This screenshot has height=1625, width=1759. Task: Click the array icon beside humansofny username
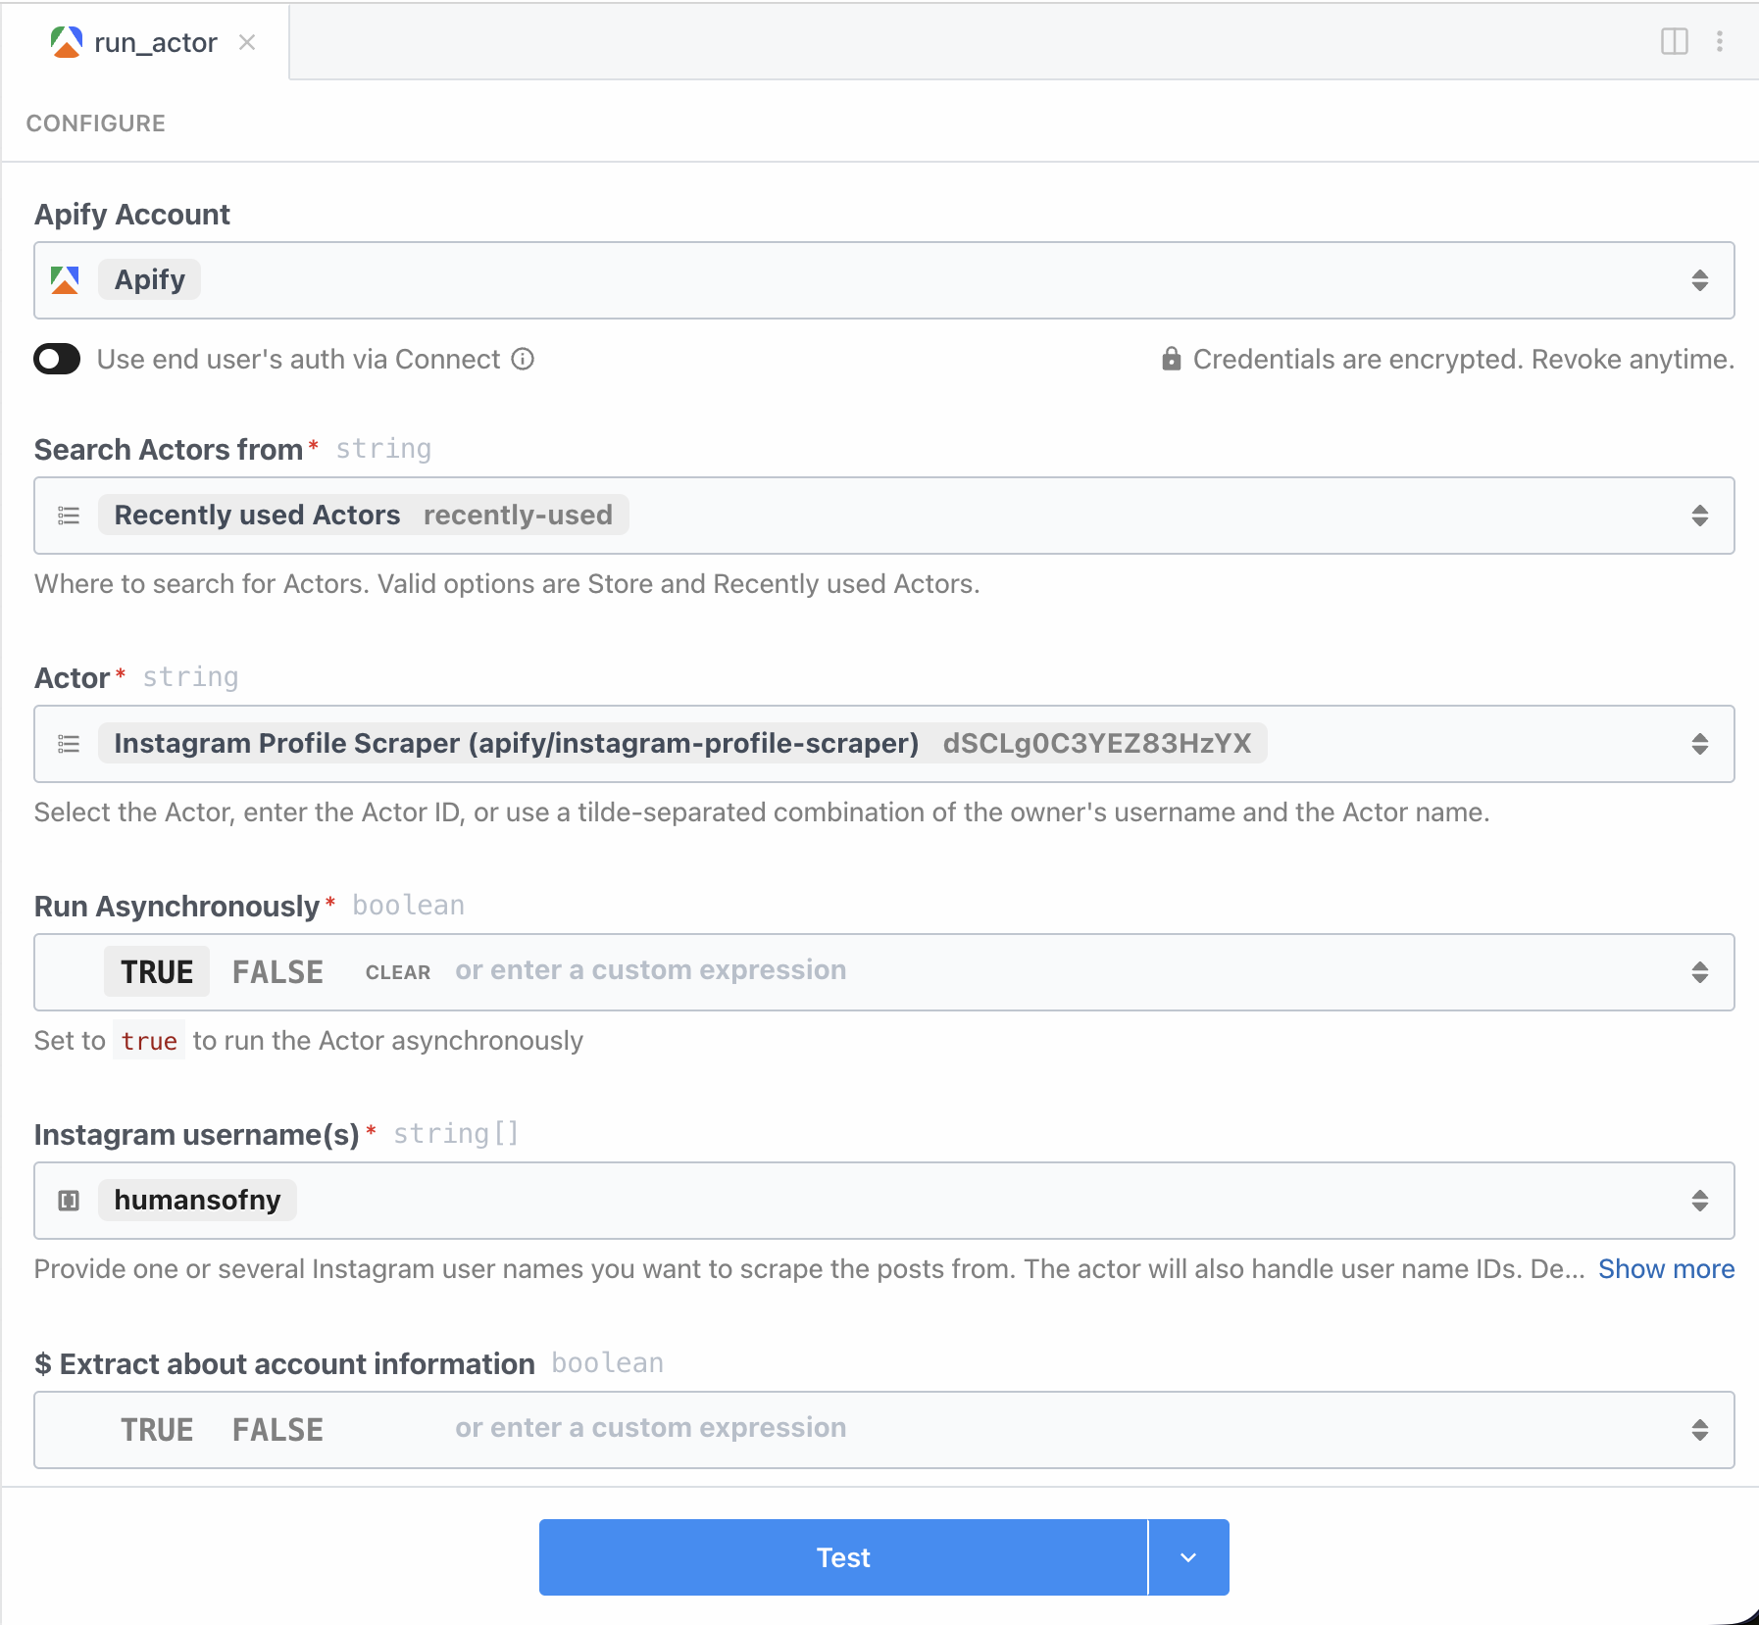67,1200
